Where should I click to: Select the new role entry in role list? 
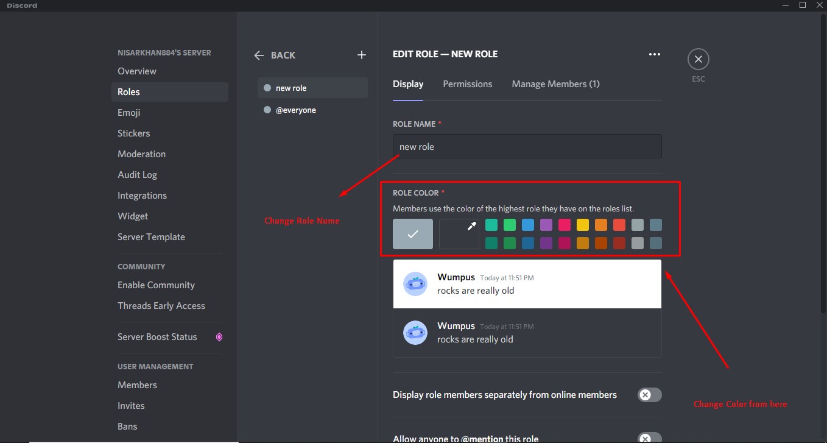coord(312,88)
